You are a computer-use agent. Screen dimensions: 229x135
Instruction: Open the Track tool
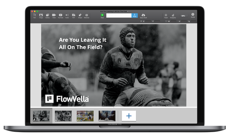[x=166, y=16]
